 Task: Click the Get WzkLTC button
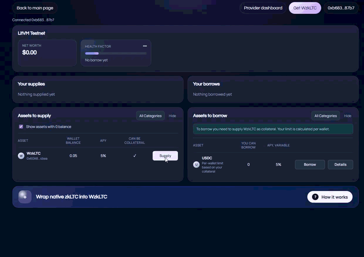point(305,8)
